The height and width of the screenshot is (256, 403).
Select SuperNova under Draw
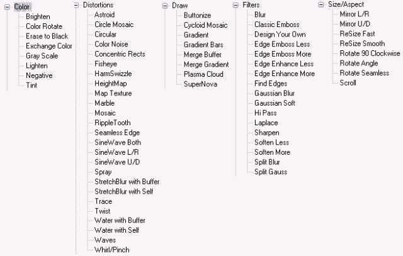click(x=200, y=84)
